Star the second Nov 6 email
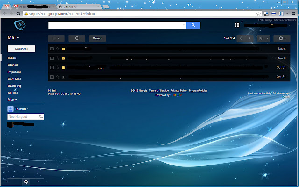299x187 pixels. (x=57, y=58)
